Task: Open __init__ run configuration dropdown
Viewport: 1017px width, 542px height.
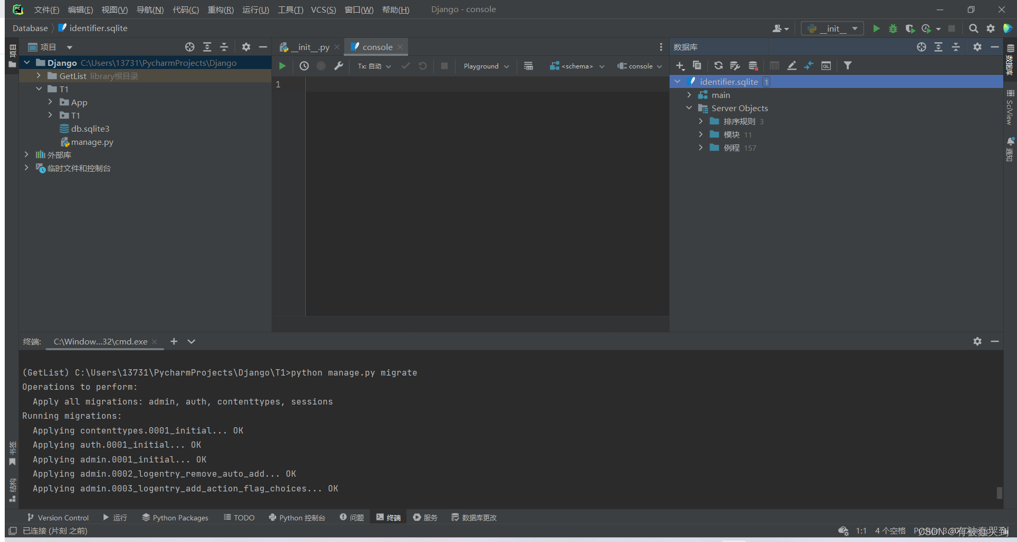Action: (x=832, y=28)
